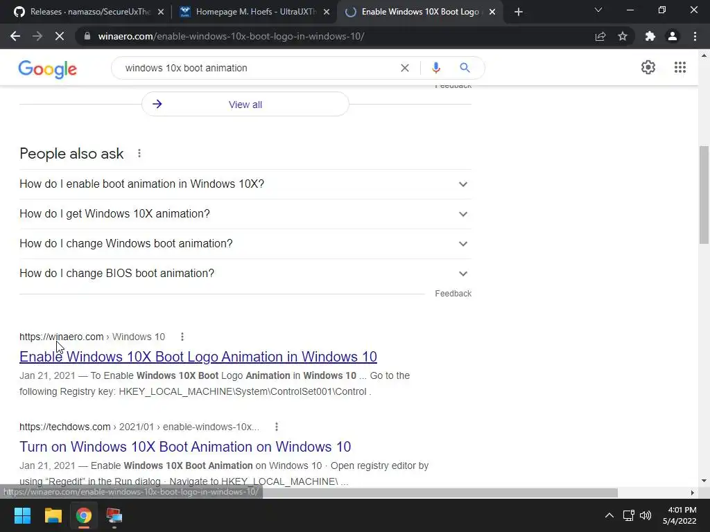The height and width of the screenshot is (532, 710).
Task: Click the Feedback link below People also ask
Action: [453, 294]
